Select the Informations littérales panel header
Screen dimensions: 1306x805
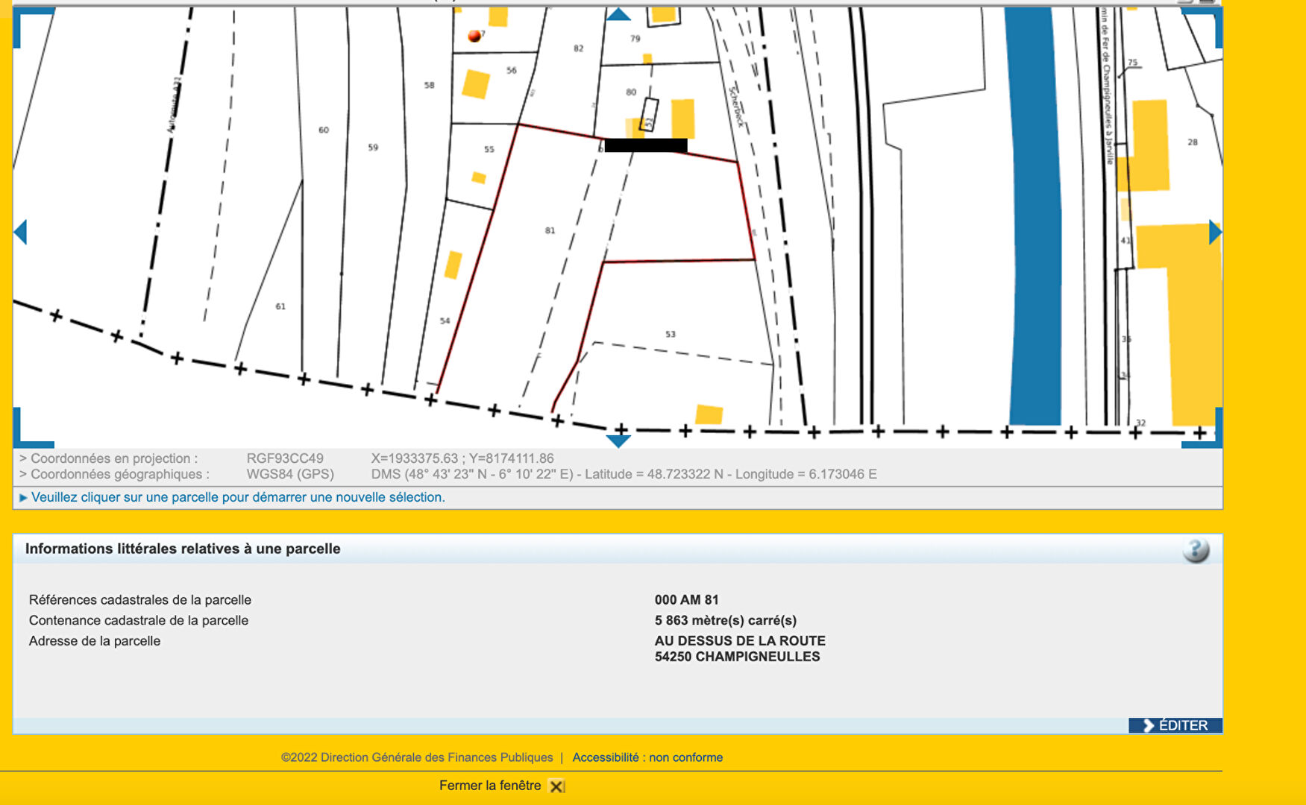tap(182, 548)
